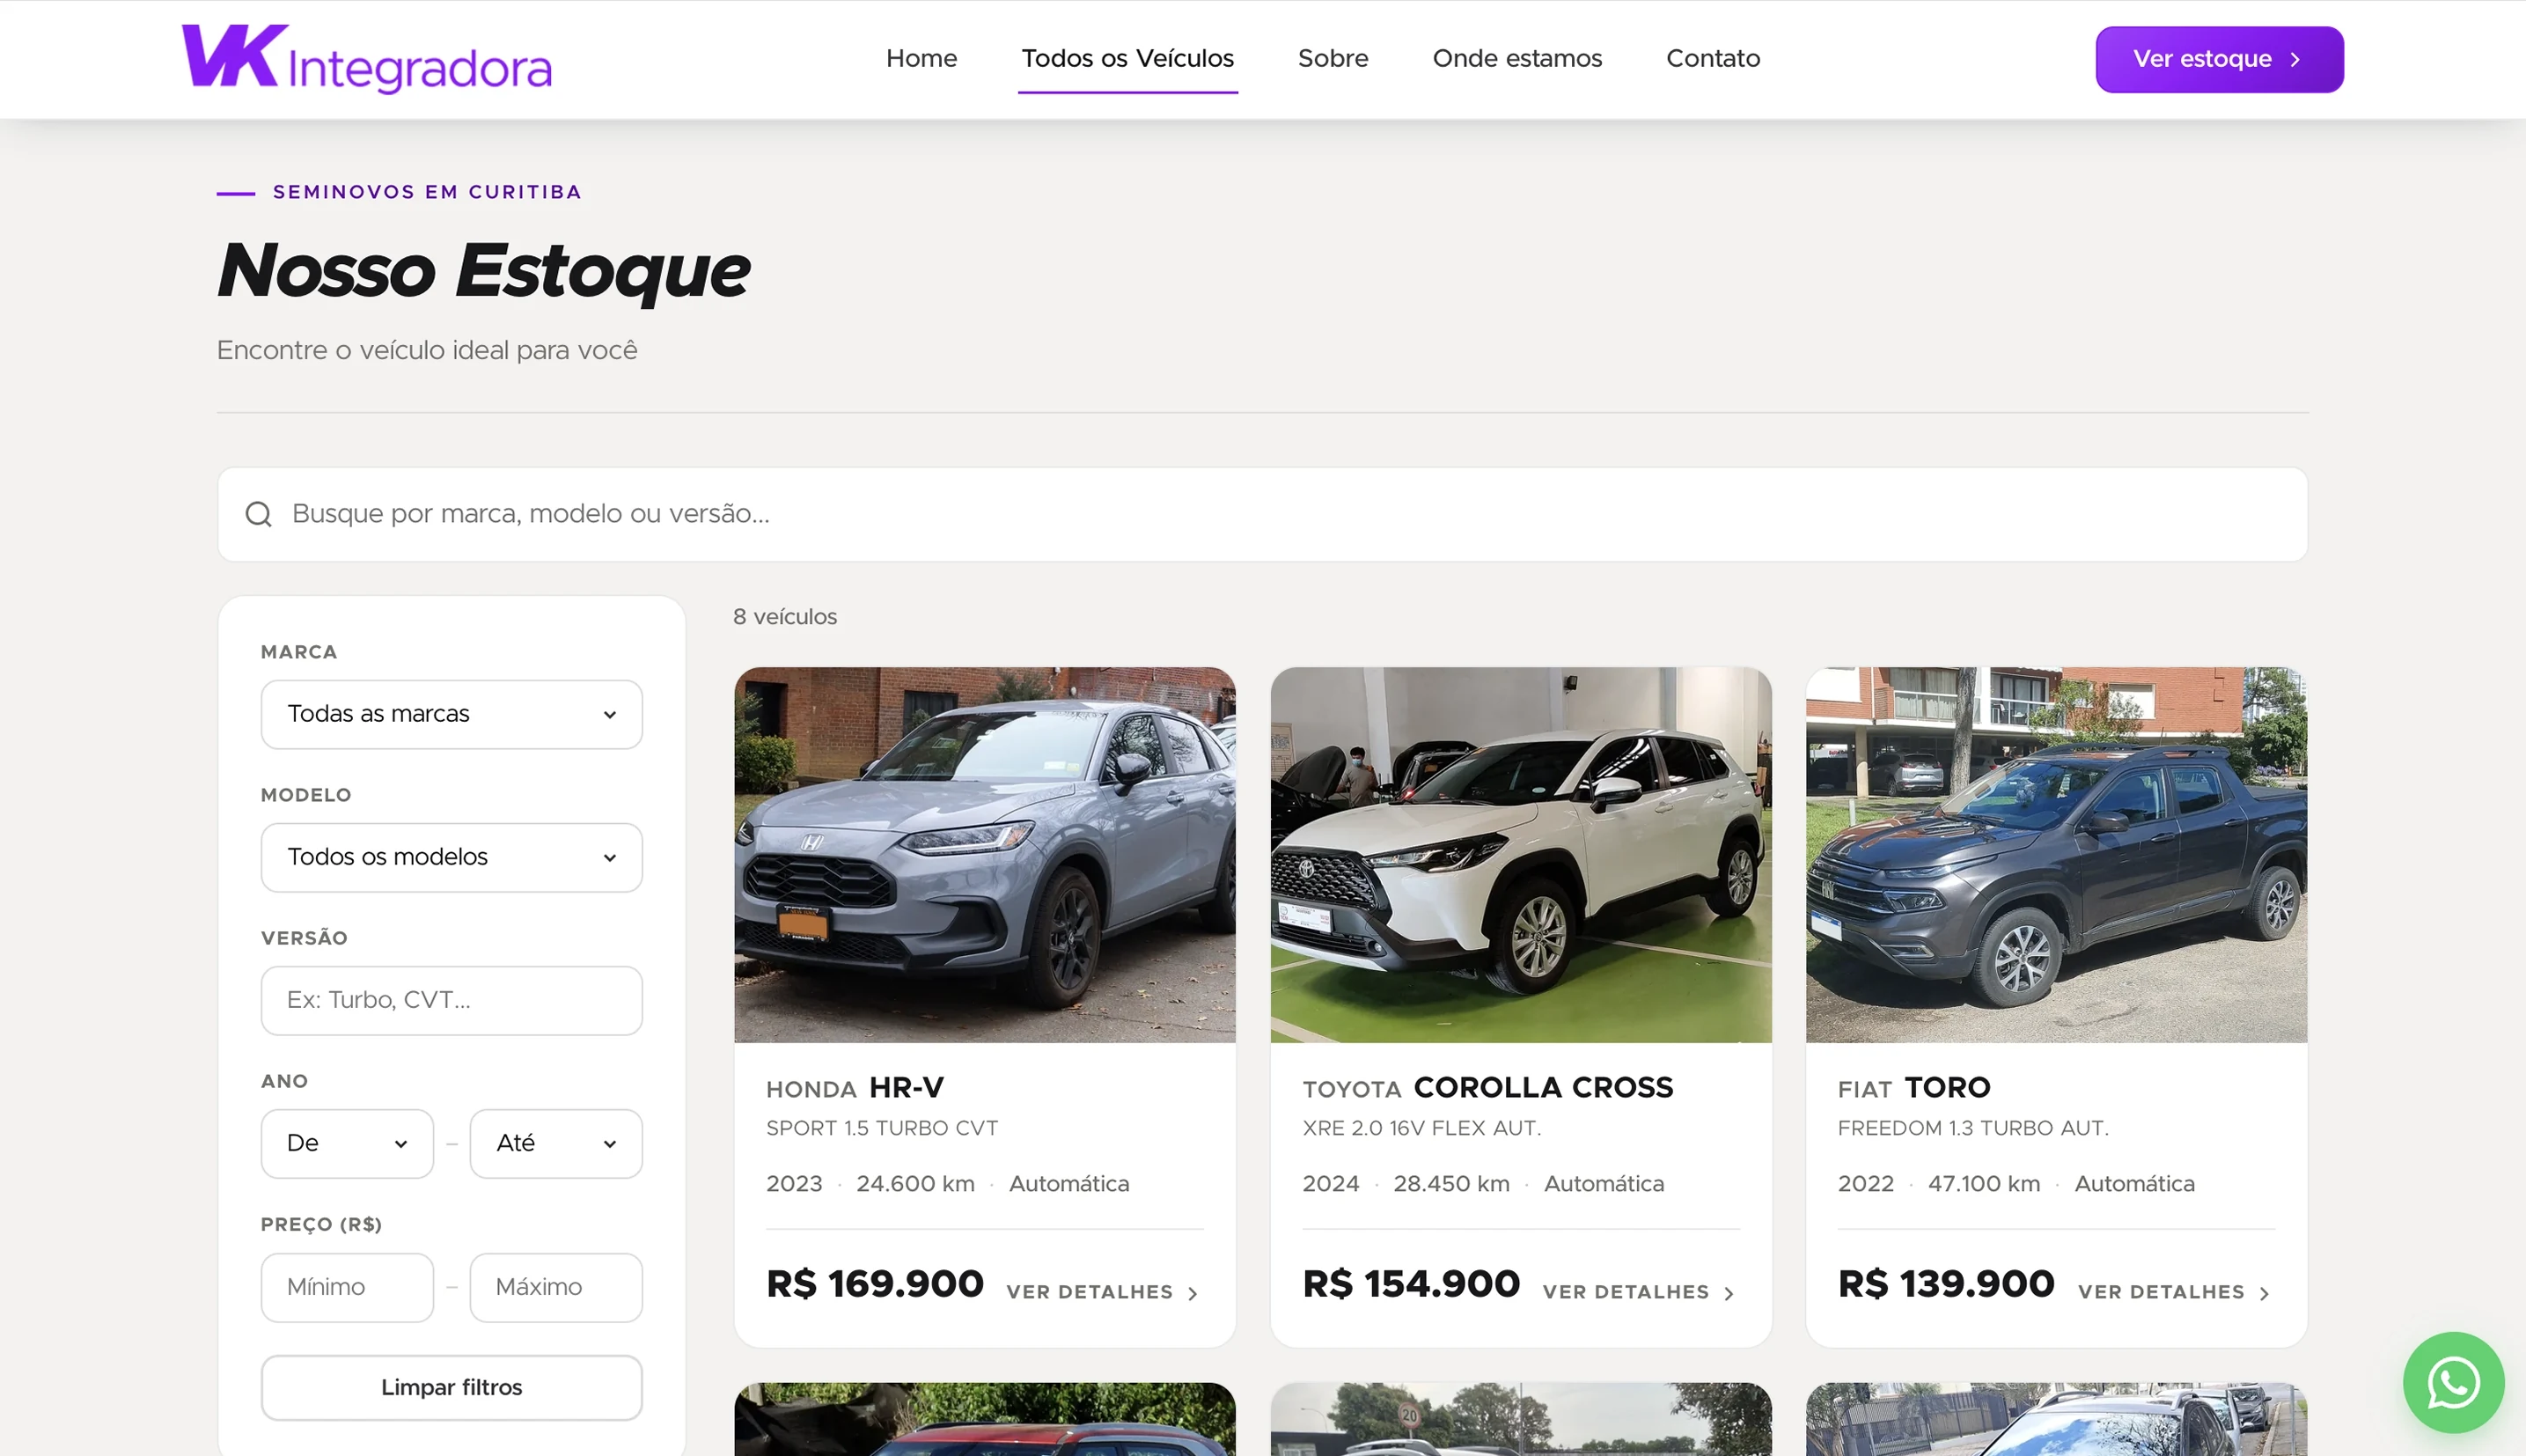The height and width of the screenshot is (1456, 2526).
Task: Click arrow beside Corolla Cross Ver Detalhes
Action: pos(1729,1293)
